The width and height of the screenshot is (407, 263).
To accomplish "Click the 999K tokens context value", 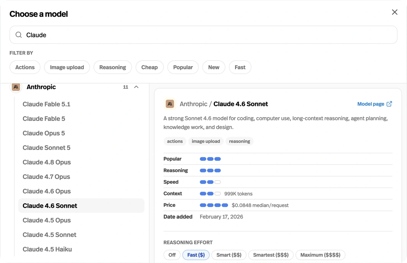I will [x=238, y=194].
